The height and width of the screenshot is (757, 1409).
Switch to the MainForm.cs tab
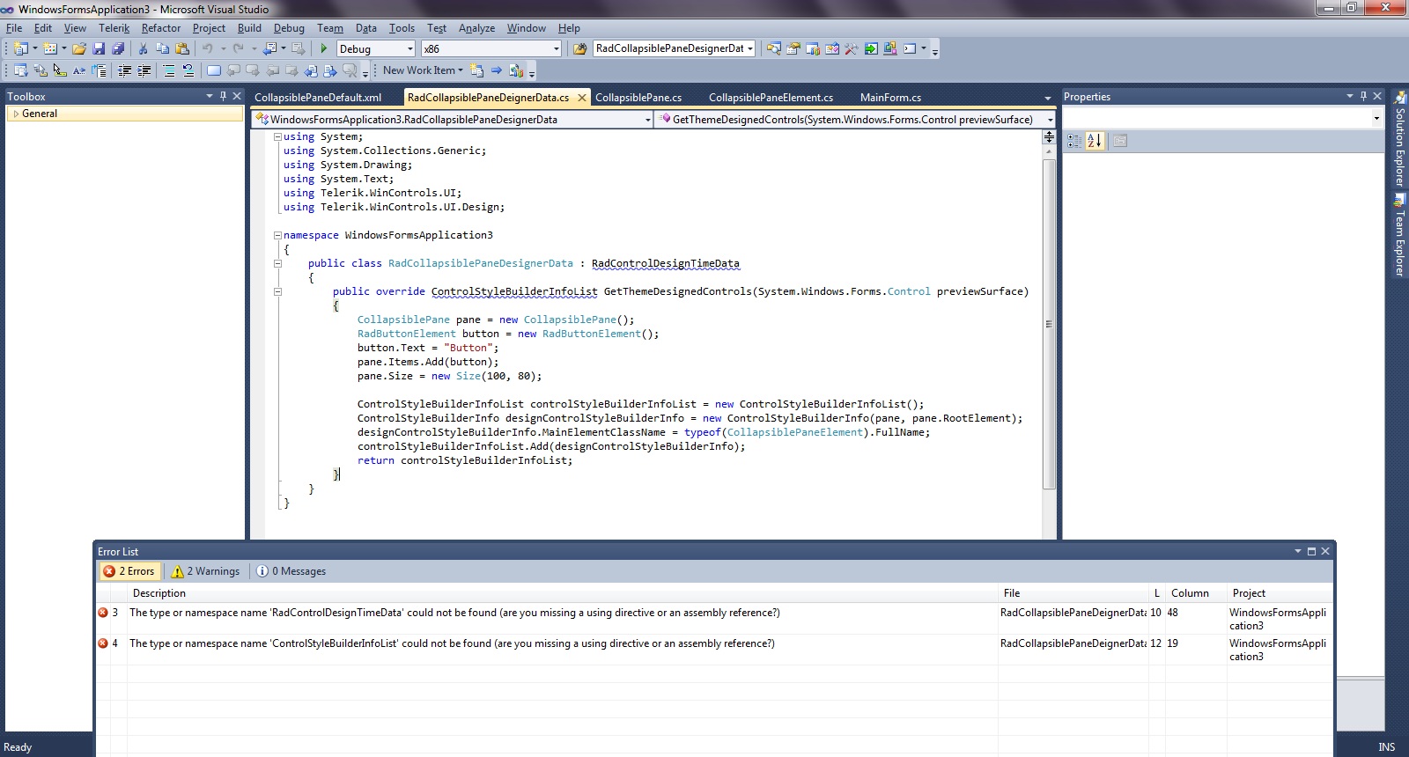click(890, 98)
